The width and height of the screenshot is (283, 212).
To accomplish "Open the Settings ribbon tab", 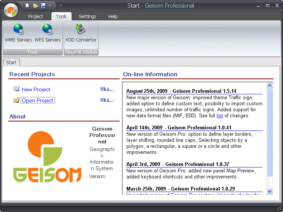I will tap(88, 17).
